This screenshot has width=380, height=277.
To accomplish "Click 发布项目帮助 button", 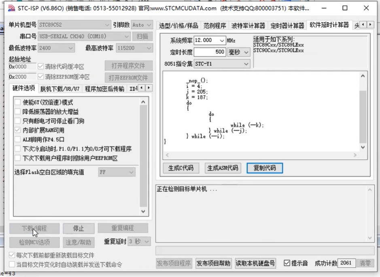I will click(x=214, y=263).
